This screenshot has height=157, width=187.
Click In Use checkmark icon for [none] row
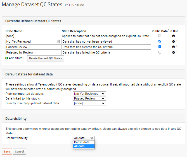(x=173, y=36)
